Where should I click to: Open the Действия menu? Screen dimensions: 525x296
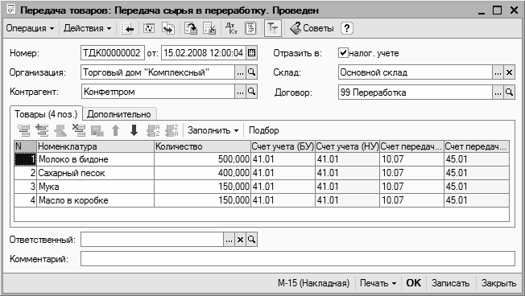87,28
